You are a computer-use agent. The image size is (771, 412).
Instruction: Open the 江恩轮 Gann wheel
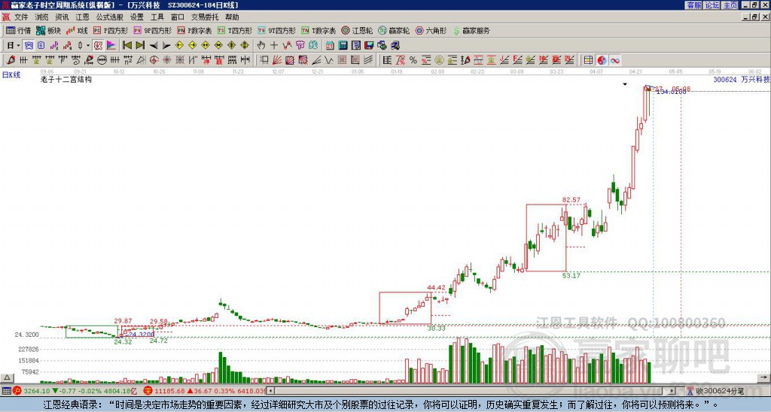357,30
